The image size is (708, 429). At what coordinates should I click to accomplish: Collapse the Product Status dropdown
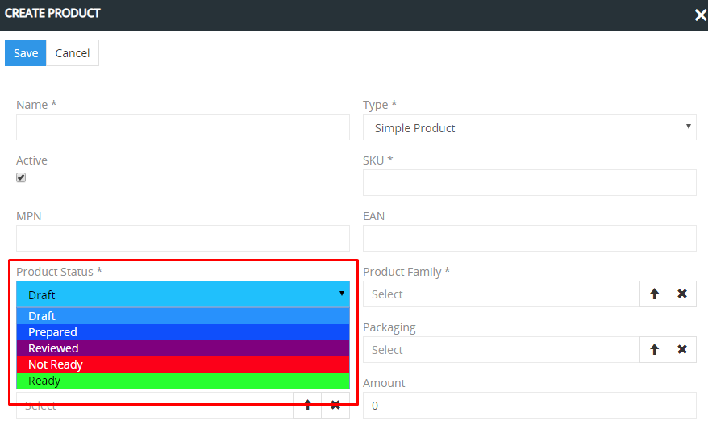(x=183, y=294)
